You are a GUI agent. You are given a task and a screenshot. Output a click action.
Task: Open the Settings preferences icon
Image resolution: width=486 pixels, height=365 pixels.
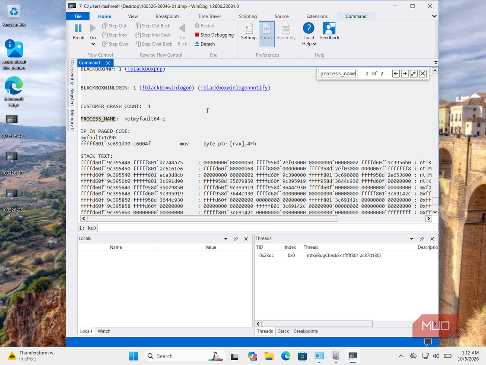coord(249,32)
